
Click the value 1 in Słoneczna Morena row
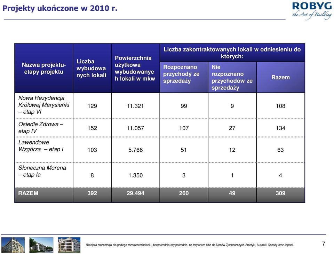pyautogui.click(x=232, y=175)
